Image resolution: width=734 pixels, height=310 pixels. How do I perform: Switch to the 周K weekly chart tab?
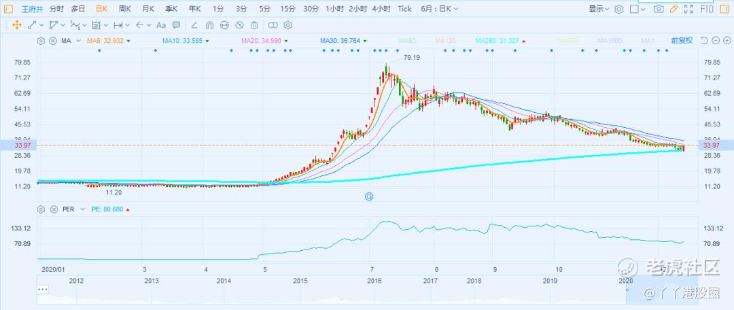point(124,9)
